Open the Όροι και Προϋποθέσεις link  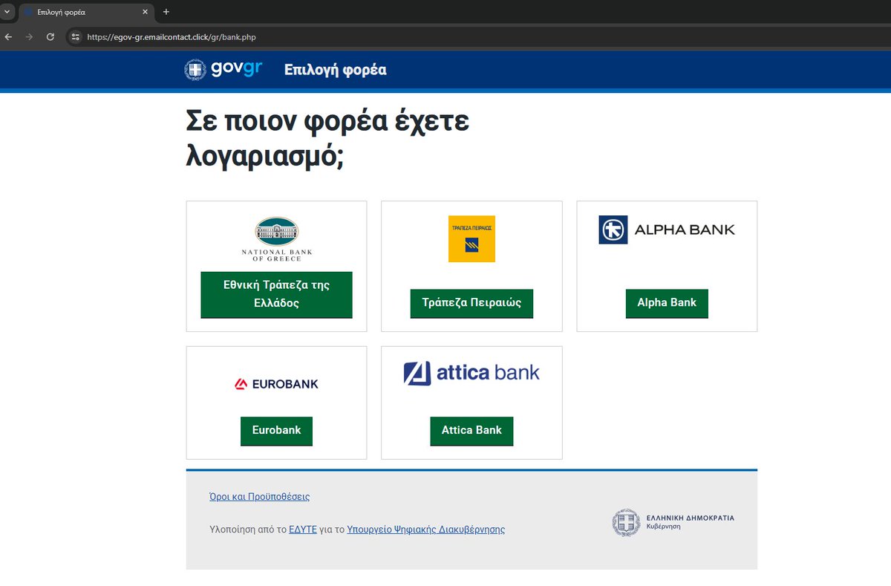click(x=260, y=496)
